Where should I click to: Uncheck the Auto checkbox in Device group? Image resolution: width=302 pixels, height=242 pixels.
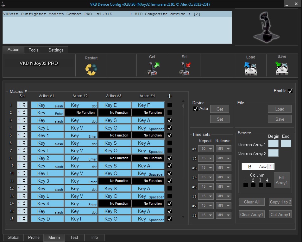point(196,109)
